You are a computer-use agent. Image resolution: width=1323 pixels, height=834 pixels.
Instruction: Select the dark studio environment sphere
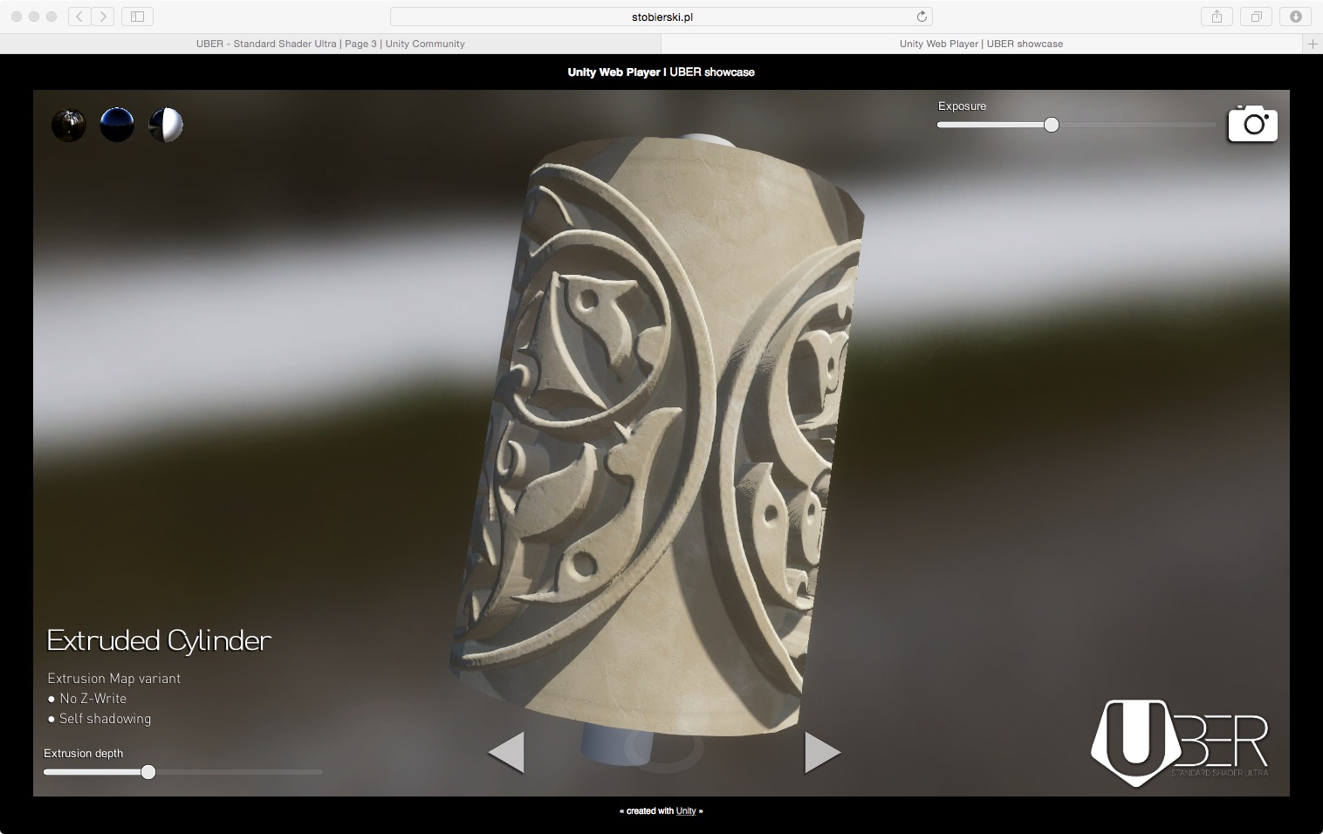coord(69,125)
